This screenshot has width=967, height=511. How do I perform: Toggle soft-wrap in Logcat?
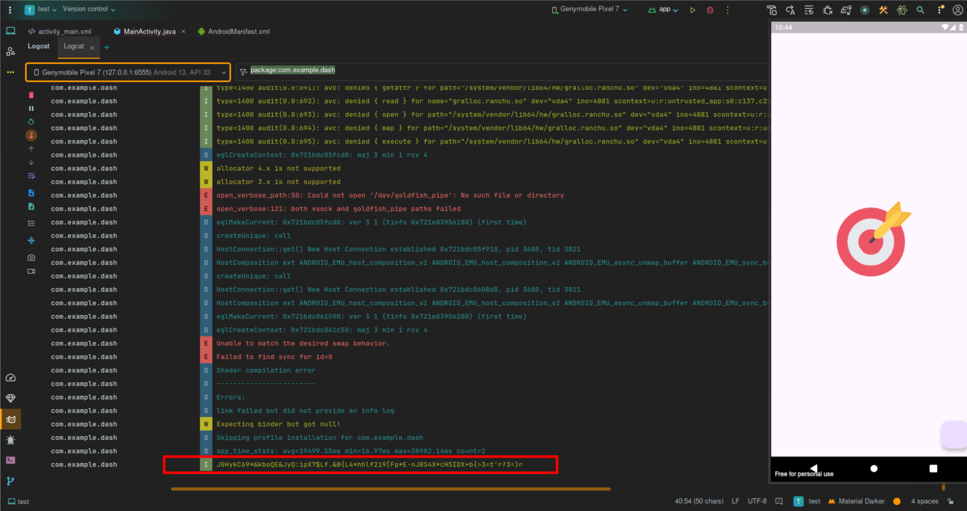click(31, 176)
